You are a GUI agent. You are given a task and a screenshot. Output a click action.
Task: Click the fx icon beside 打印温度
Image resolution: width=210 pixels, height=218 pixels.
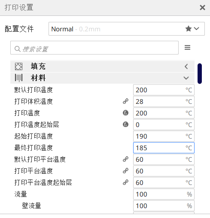(x=125, y=113)
